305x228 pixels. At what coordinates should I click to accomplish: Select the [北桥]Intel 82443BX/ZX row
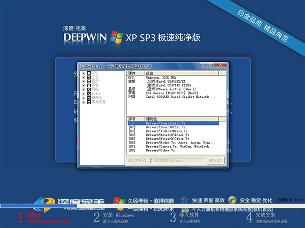pos(173,81)
